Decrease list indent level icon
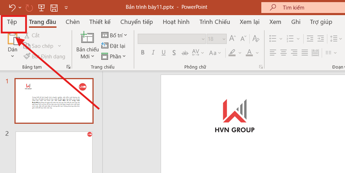Screen dimensions: 345x173 pyautogui.click(x=310, y=39)
